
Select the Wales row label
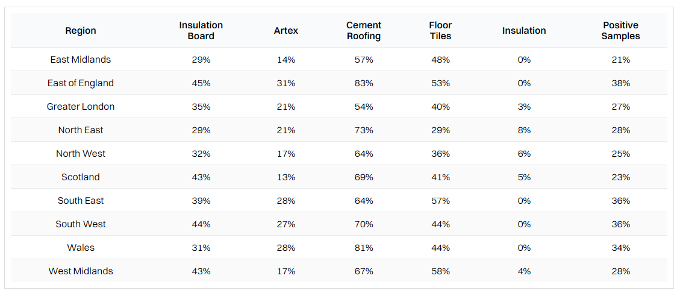[x=81, y=248]
